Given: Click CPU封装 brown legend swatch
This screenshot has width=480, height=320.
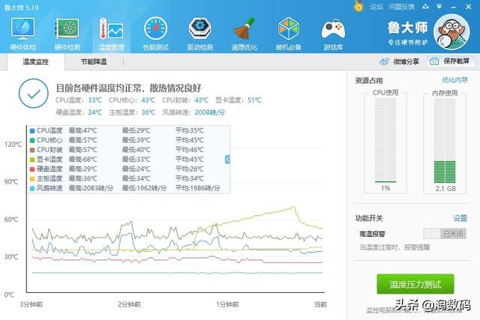Looking at the screenshot, I should pos(32,150).
